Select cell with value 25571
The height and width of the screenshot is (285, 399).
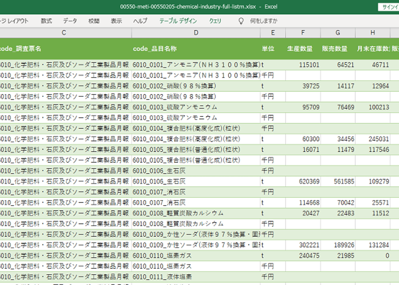[x=373, y=203]
